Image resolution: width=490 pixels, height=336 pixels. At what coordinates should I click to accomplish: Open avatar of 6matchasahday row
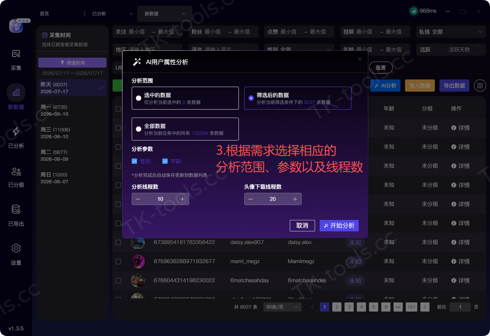pos(138,281)
